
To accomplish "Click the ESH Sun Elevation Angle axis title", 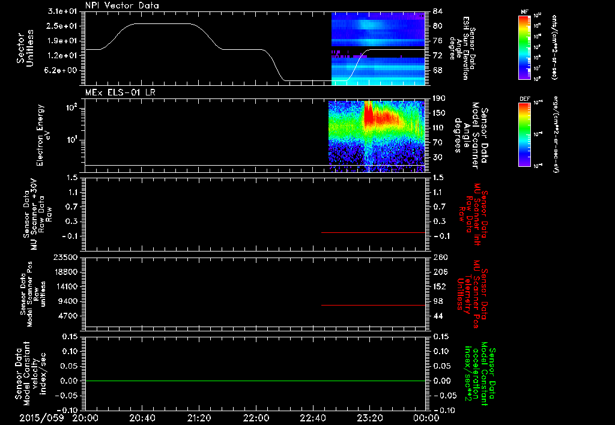I will click(463, 48).
